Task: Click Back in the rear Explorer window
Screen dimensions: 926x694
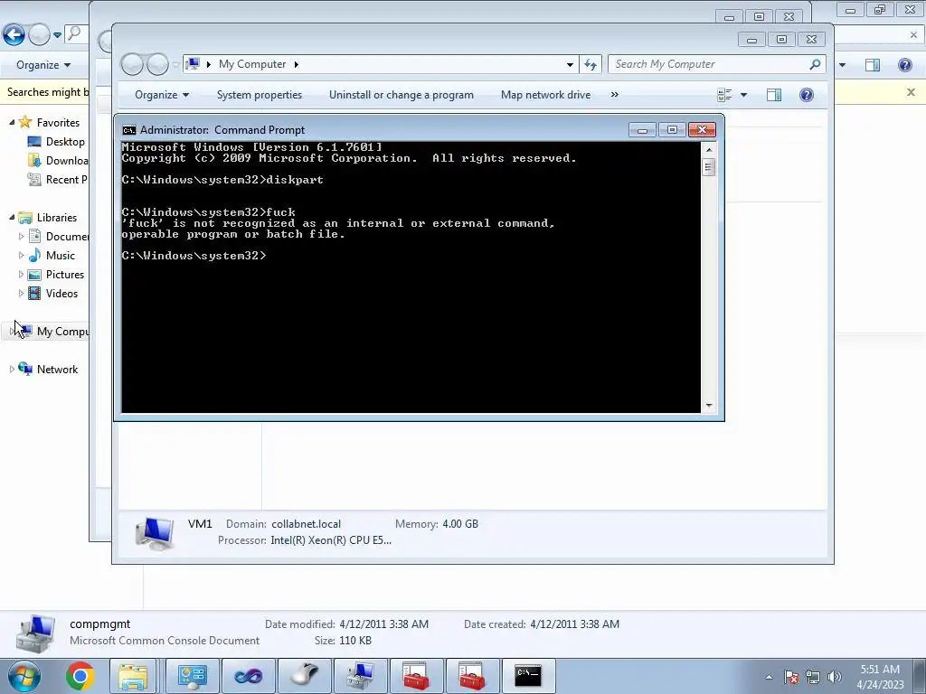Action: [14, 35]
